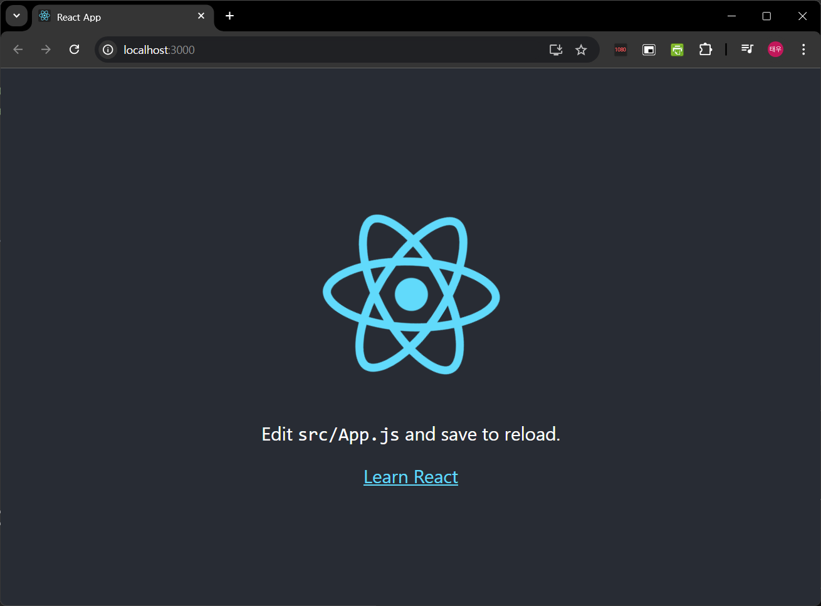Go back to previous page
Viewport: 821px width, 606px height.
[x=18, y=50]
